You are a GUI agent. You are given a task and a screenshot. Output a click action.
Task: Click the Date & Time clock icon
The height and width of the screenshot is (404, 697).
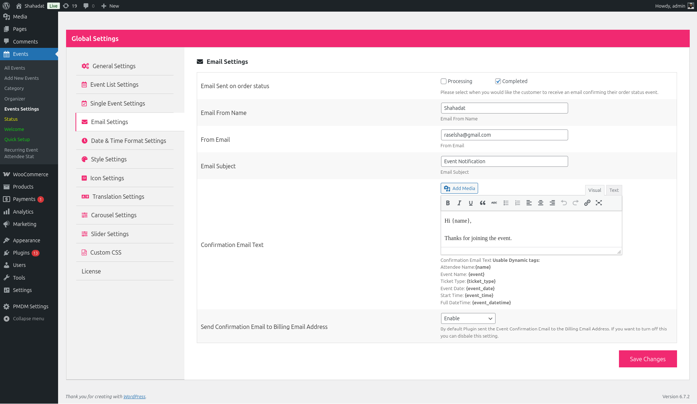point(85,141)
